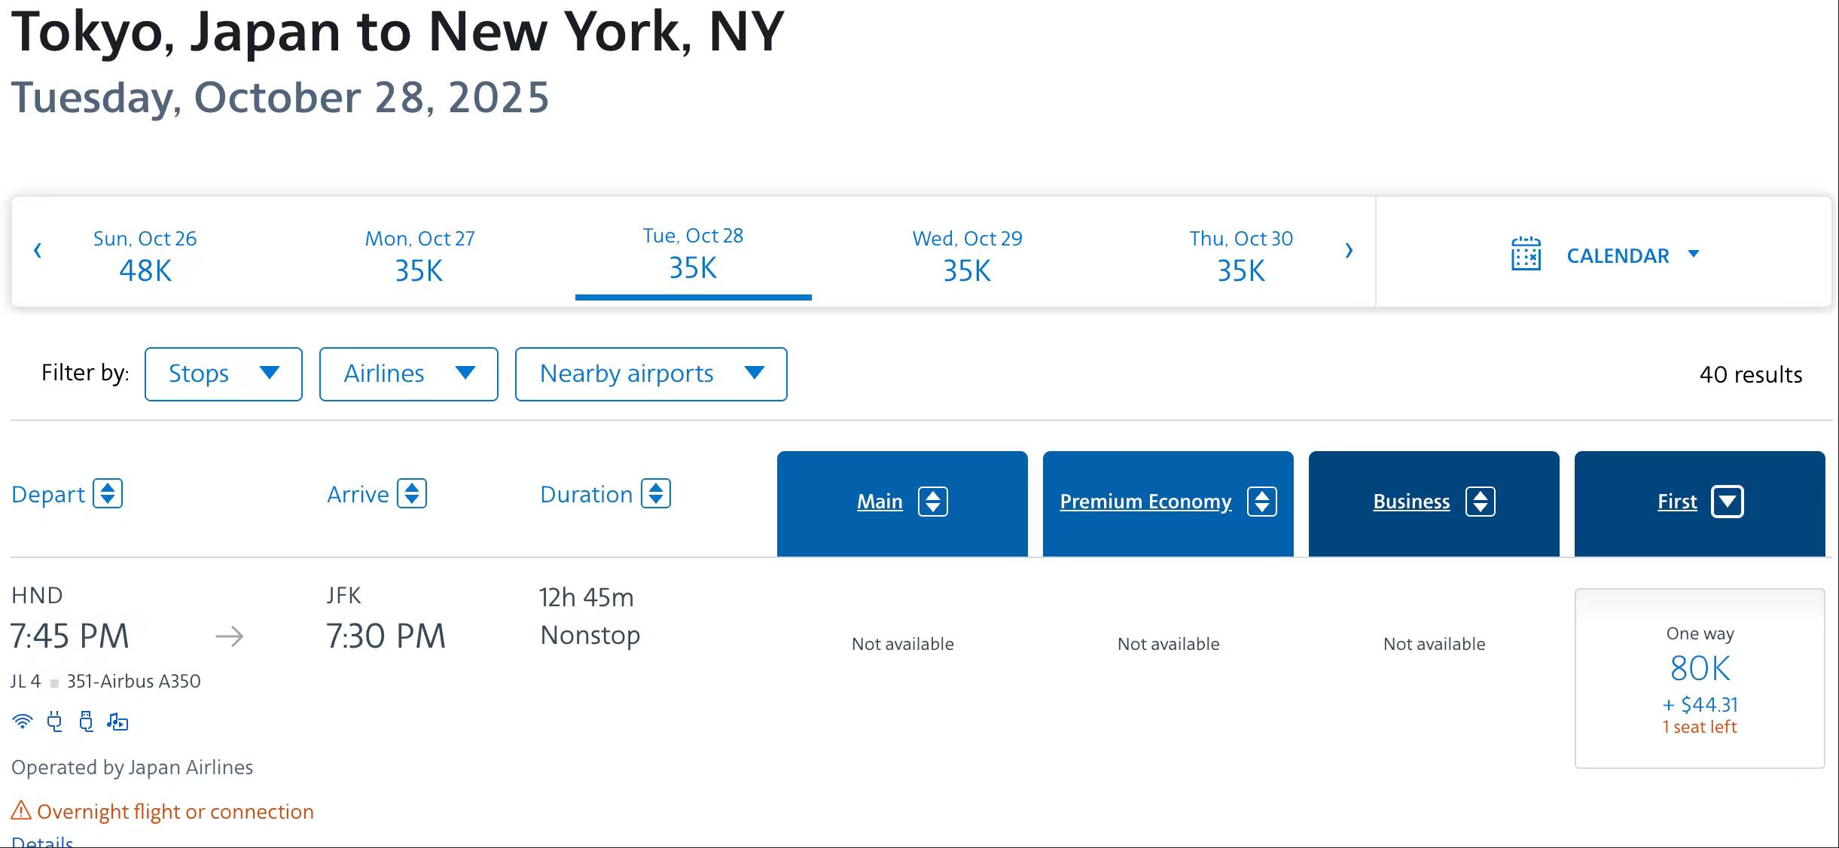The width and height of the screenshot is (1839, 848).
Task: Click the Wi-Fi amenity icon
Action: click(x=23, y=721)
